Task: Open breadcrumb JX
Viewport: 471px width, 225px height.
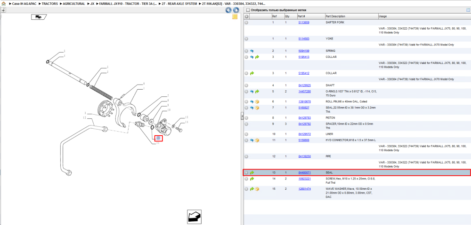Action: click(x=92, y=4)
